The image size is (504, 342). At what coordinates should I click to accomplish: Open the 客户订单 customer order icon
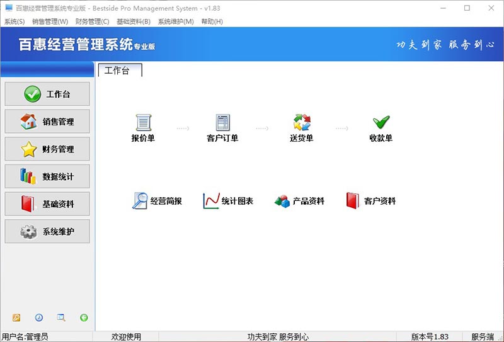[223, 122]
